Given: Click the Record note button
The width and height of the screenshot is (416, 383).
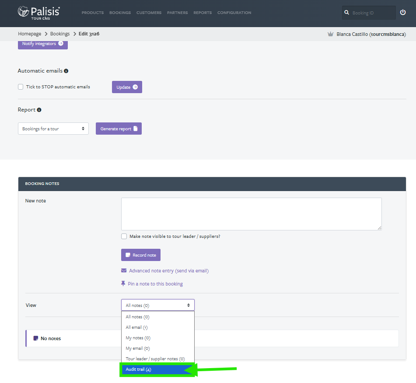Looking at the screenshot, I should pos(140,255).
